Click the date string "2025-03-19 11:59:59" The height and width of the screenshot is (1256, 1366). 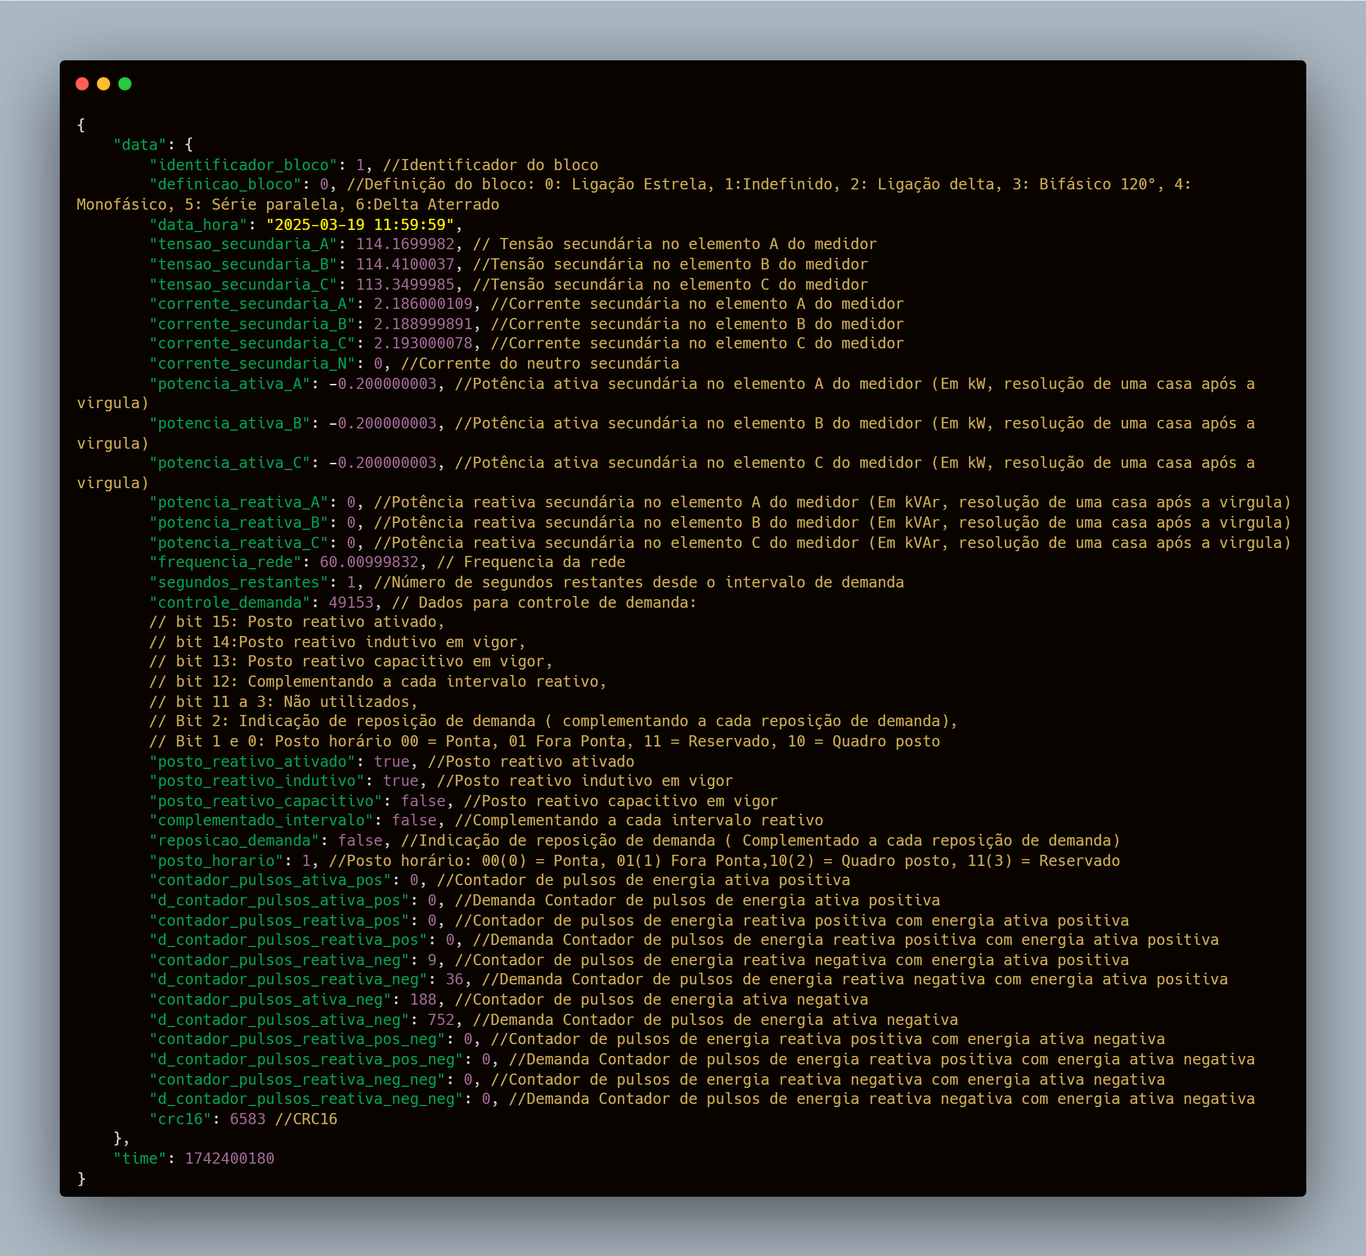(x=360, y=225)
